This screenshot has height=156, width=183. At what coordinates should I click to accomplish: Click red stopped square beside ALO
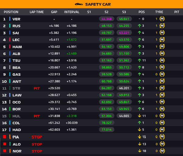pos(5,144)
